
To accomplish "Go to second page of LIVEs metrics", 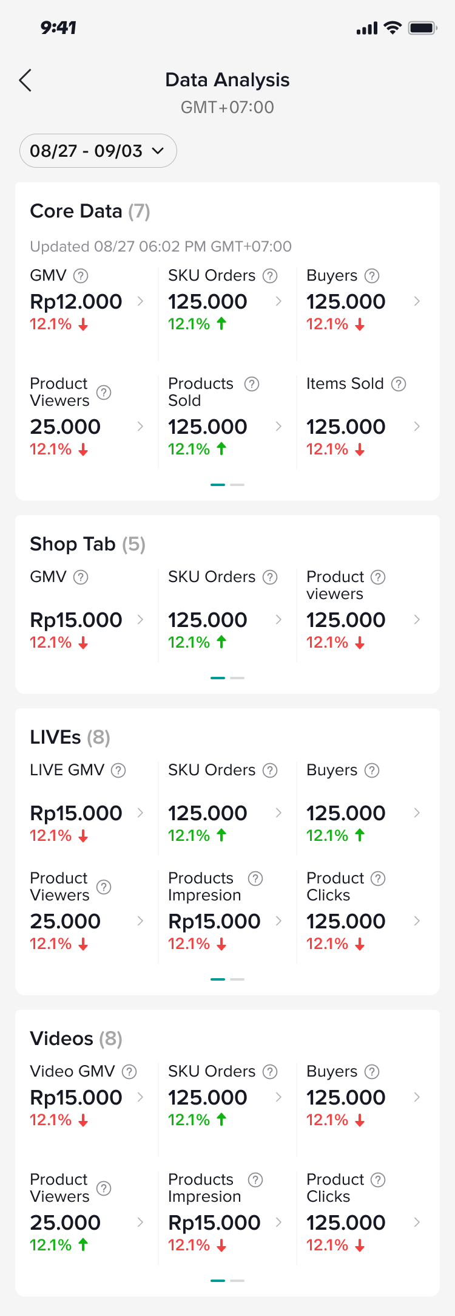I will [x=238, y=979].
